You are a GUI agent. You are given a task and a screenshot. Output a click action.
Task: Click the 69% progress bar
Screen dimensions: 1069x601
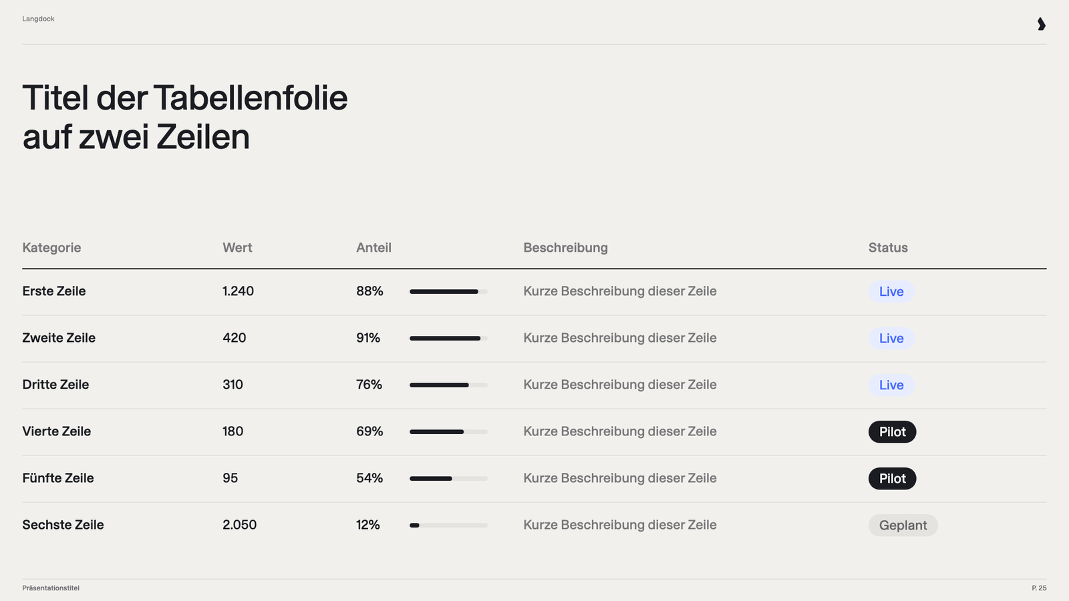(448, 432)
